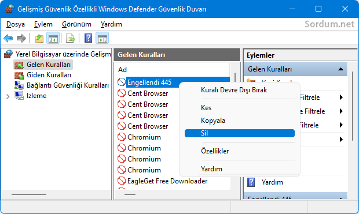The height and width of the screenshot is (214, 359).
Task: Open the second Filtrele submenu arrow
Action: click(x=341, y=111)
